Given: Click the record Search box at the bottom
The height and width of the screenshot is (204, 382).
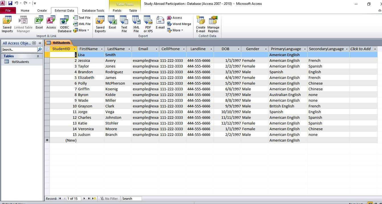Looking at the screenshot, I should coord(131,199).
